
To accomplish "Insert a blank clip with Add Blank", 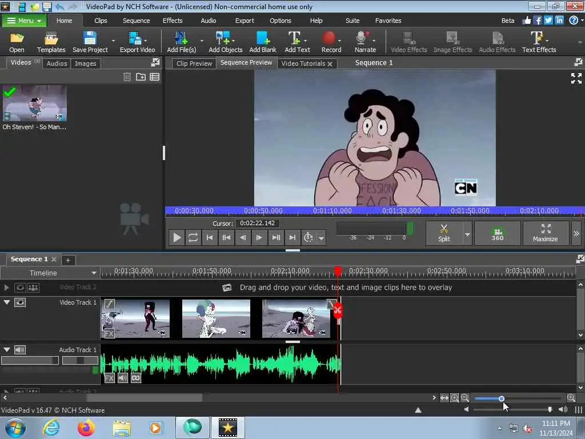I will coord(263,42).
